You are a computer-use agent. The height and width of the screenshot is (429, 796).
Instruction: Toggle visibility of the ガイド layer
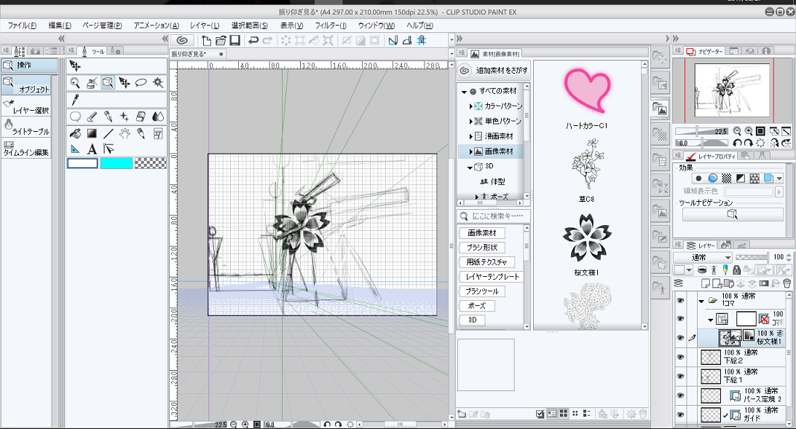tap(681, 414)
